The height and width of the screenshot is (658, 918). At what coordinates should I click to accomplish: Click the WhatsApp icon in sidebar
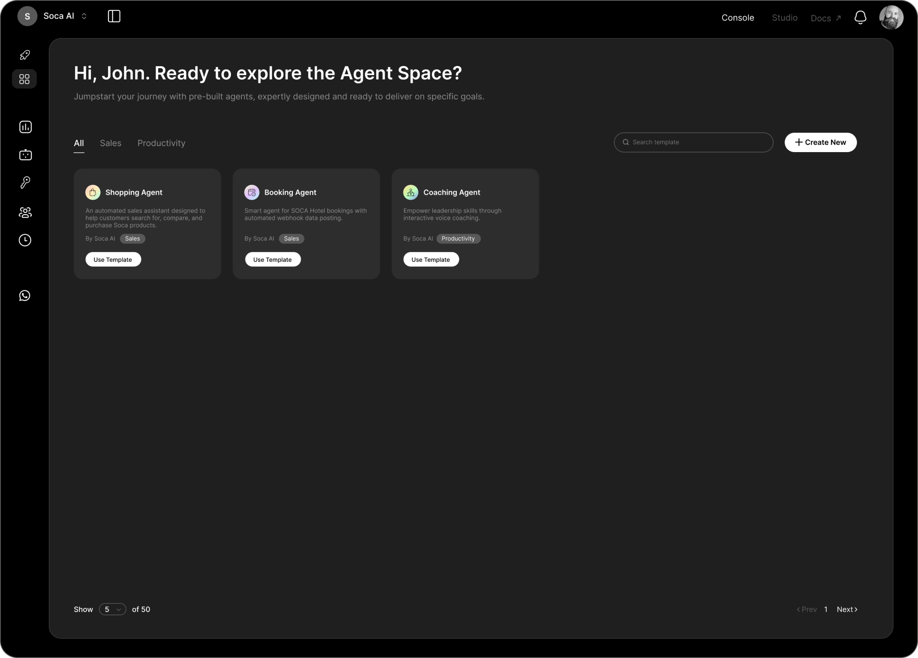(25, 296)
